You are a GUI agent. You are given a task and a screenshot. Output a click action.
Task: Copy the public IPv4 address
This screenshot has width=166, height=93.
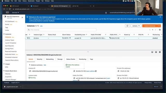pos(74,71)
